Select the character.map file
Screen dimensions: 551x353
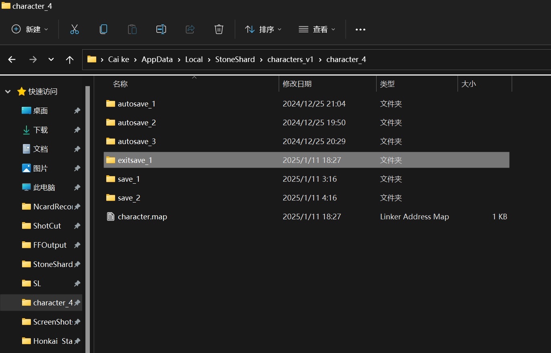[x=142, y=217]
